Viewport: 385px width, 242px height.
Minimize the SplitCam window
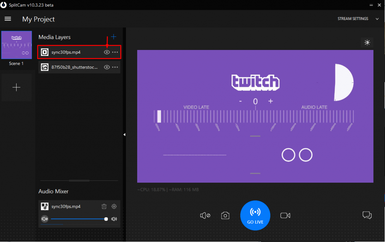(x=371, y=5)
